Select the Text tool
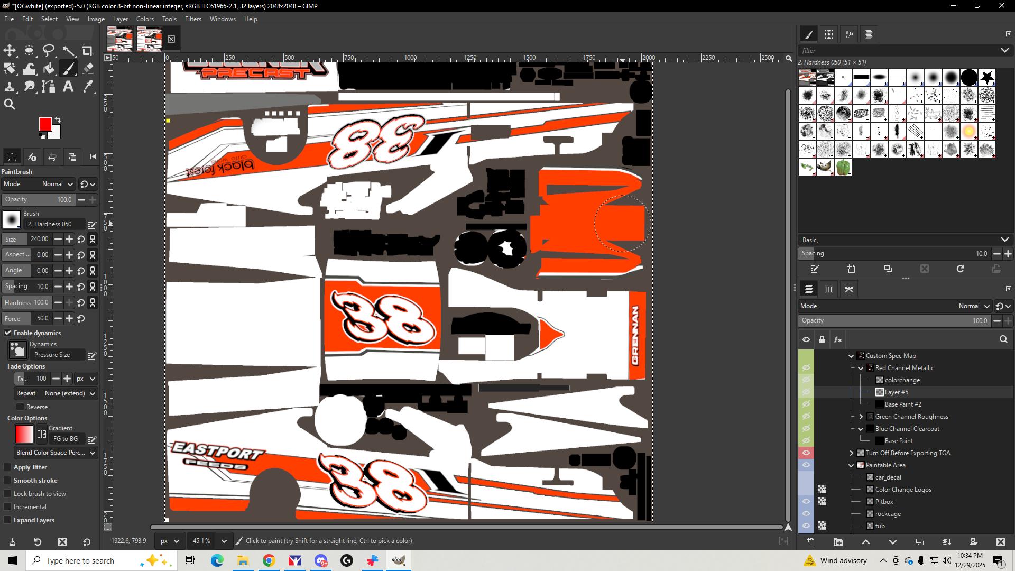This screenshot has width=1015, height=571. point(68,86)
